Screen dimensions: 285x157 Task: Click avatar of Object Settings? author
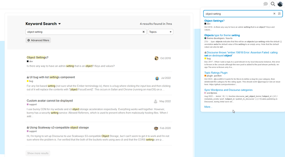[x=156, y=58]
